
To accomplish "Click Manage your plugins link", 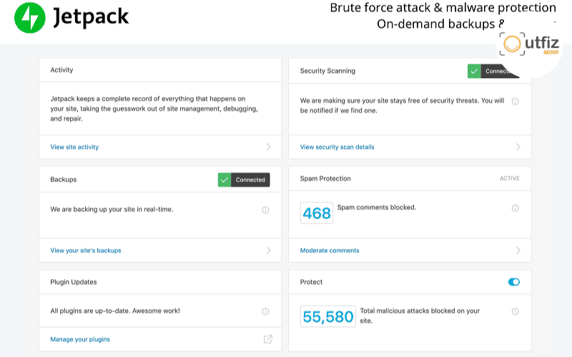I will [80, 340].
